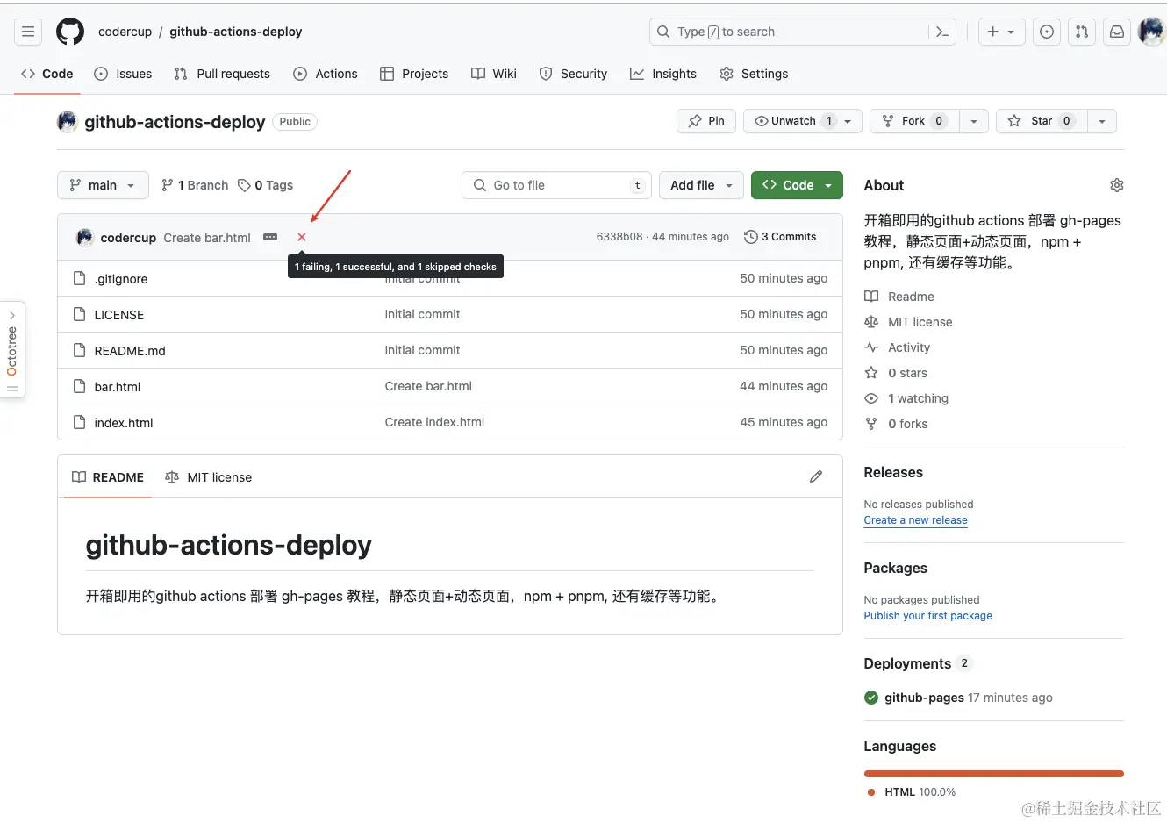Open the green Code clone dropdown
1167x823 pixels.
(797, 185)
